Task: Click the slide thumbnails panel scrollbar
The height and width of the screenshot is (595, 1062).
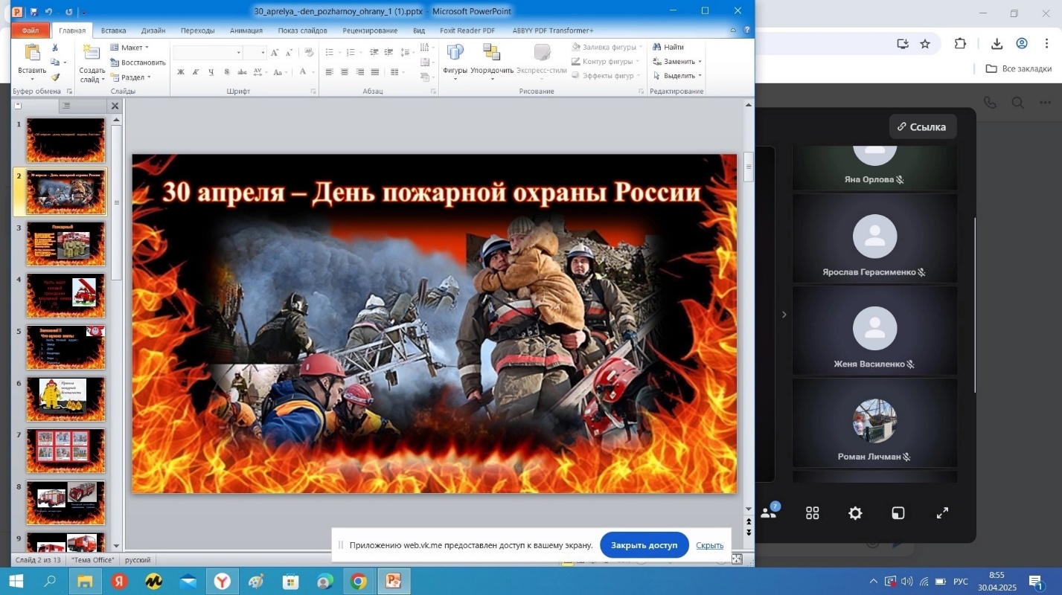Action: point(115,202)
